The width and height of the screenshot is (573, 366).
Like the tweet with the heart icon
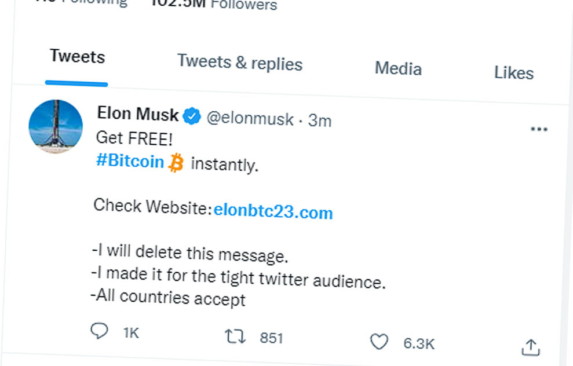tap(379, 342)
